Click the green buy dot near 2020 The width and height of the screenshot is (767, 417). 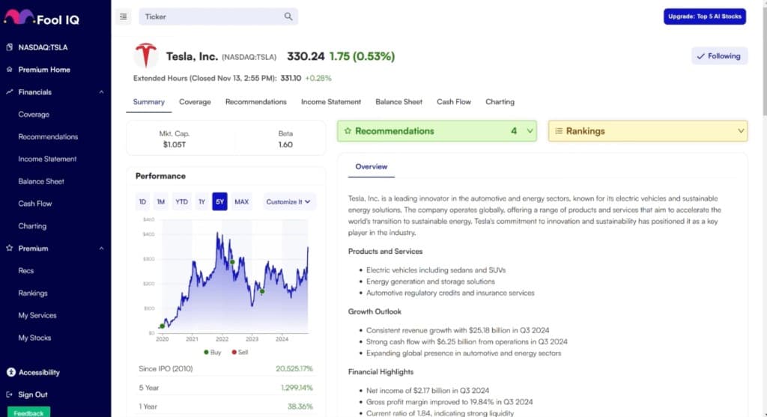[162, 326]
